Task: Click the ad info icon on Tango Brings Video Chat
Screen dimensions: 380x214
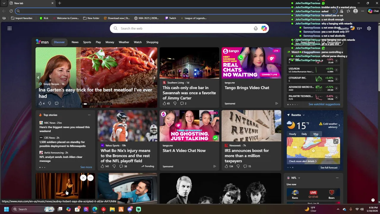Action: pyautogui.click(x=277, y=103)
